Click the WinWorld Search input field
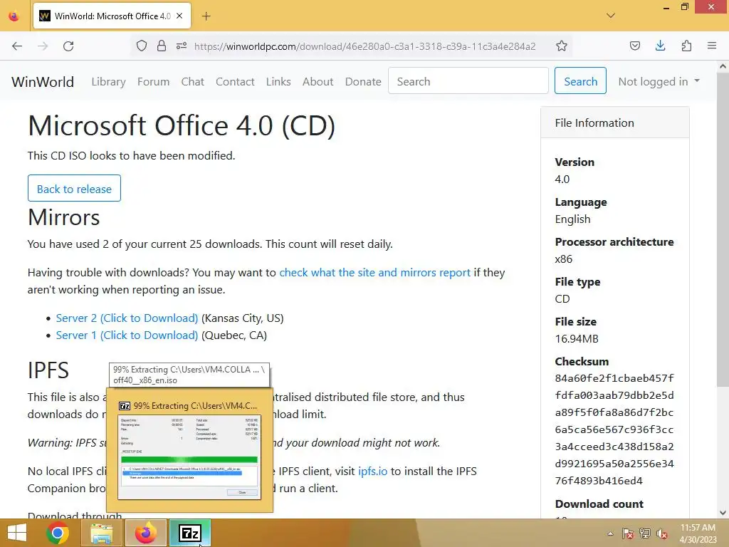 pos(468,81)
